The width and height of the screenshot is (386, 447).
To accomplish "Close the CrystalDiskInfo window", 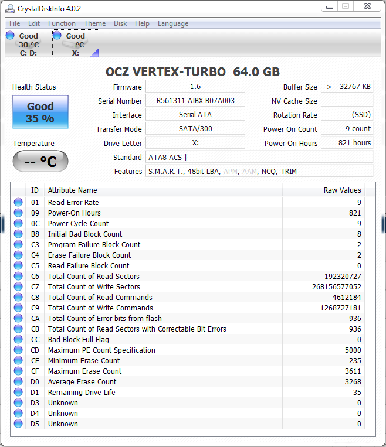I will 368,6.
